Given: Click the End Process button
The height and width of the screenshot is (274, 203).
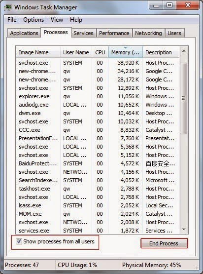Looking at the screenshot, I should click(164, 243).
